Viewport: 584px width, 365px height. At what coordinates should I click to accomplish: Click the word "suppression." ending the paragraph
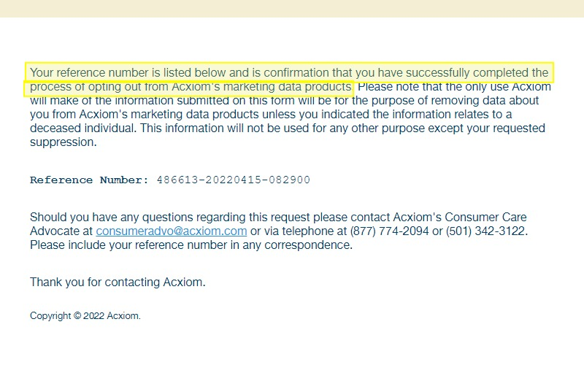[x=64, y=142]
